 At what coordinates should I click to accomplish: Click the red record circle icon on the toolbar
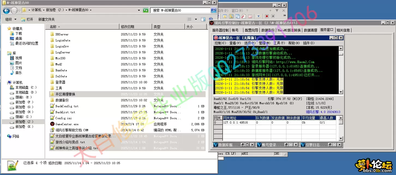(267, 16)
